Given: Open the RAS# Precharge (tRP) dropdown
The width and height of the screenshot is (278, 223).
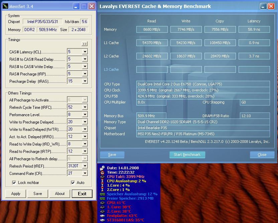Looking at the screenshot, I should point(85,74).
